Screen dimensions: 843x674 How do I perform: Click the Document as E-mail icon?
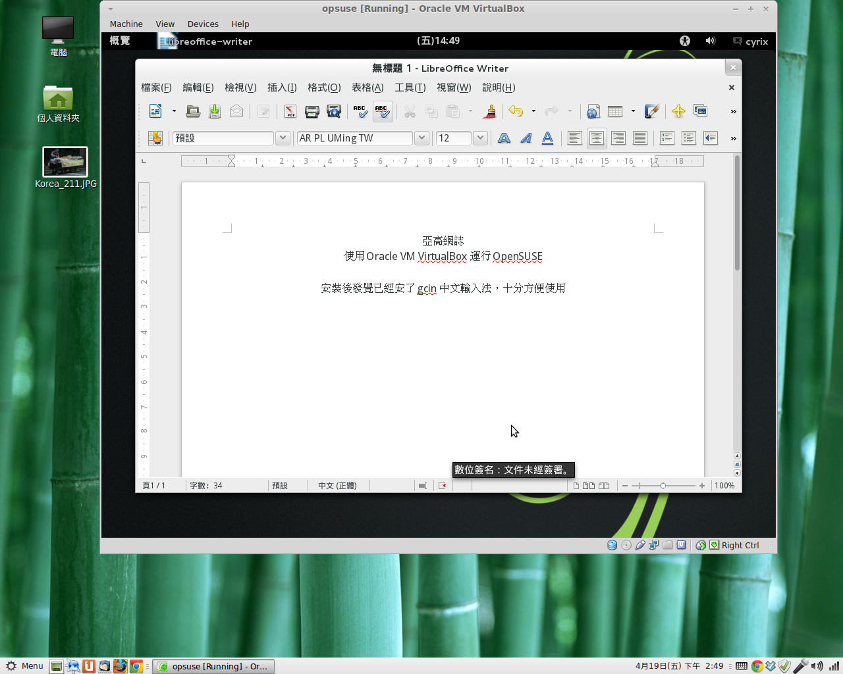[x=236, y=111]
